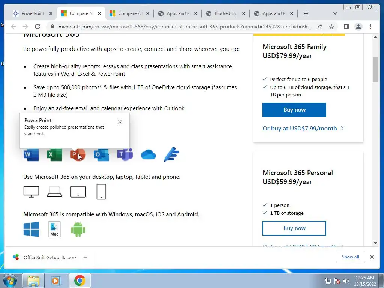This screenshot has height=288, width=384.
Task: Click the vertical scrollbar thumb
Action: pyautogui.click(x=375, y=70)
